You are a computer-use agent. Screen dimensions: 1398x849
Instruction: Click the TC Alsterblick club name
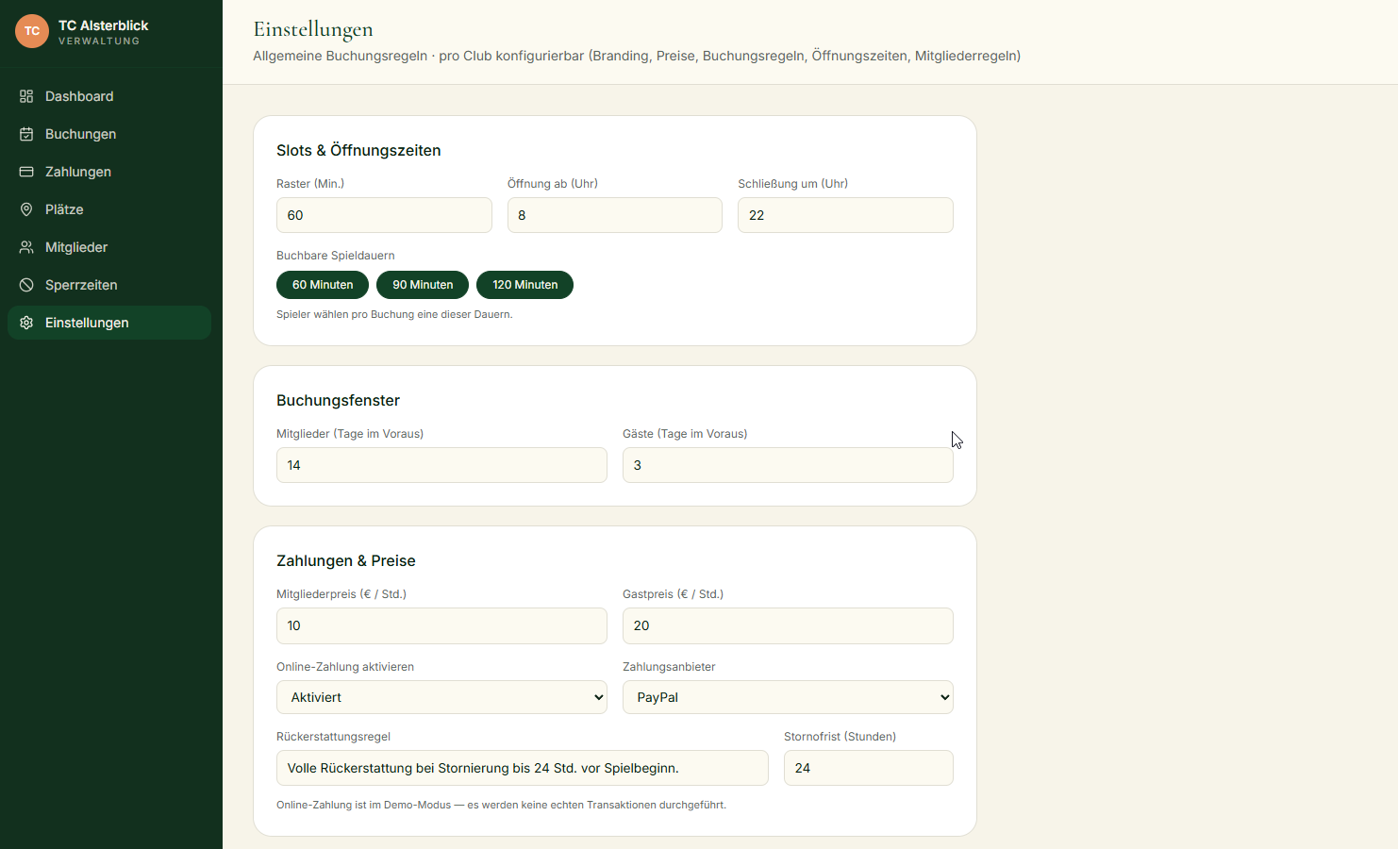(x=104, y=25)
